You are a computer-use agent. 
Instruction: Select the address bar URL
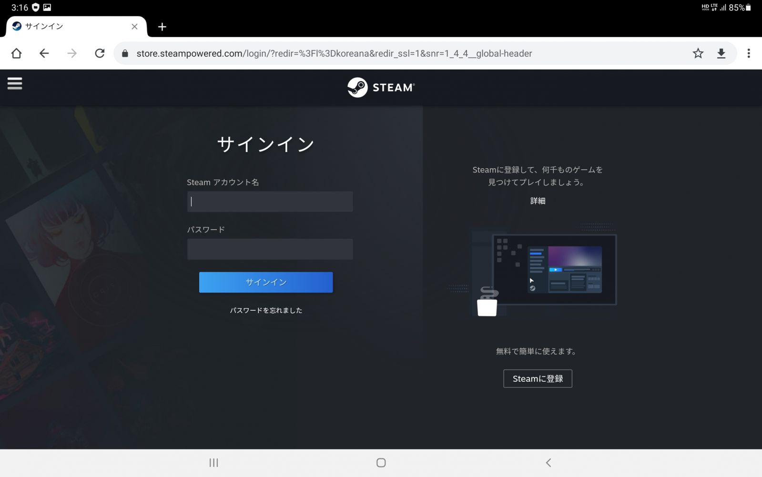334,53
